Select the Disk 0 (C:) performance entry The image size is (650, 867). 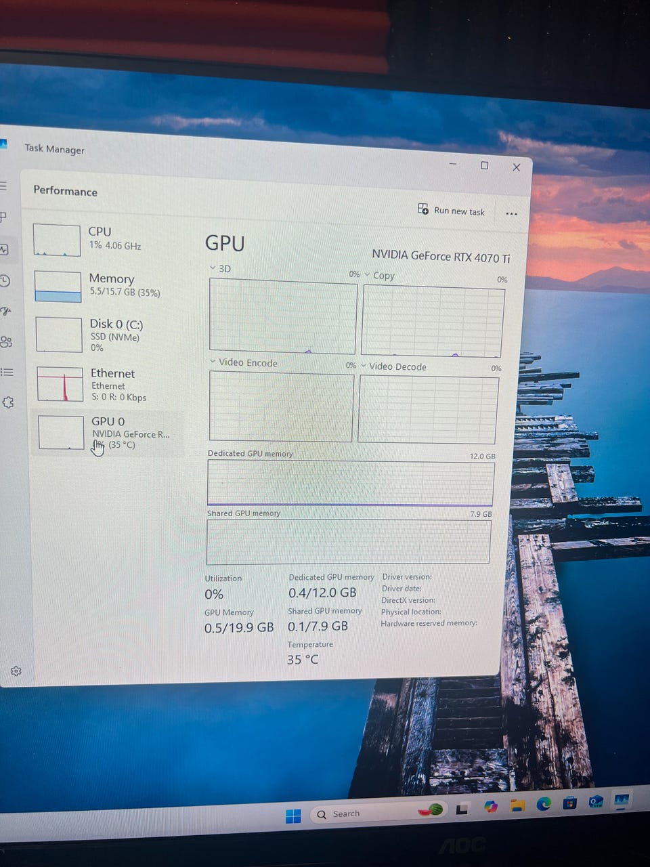point(110,335)
